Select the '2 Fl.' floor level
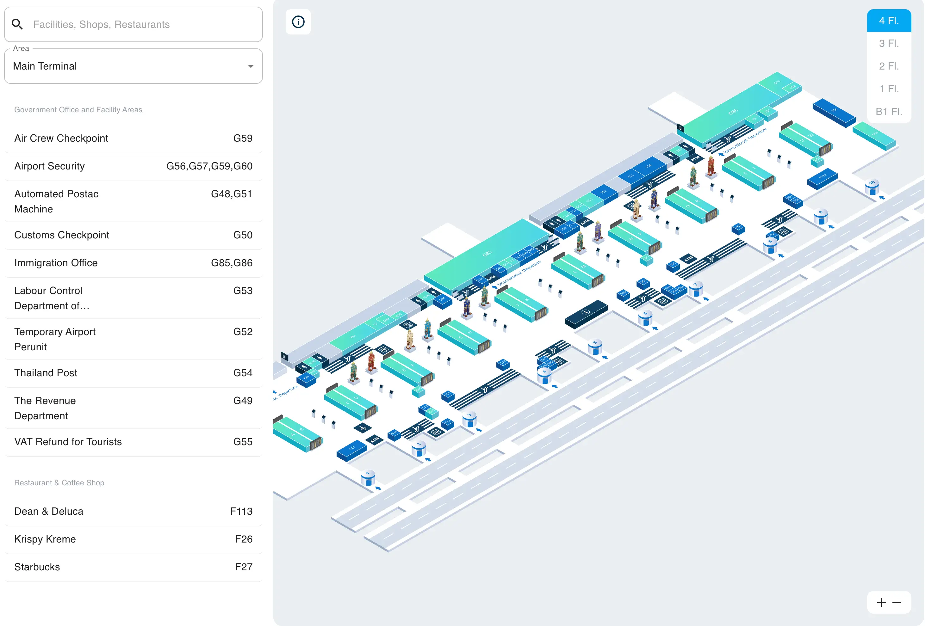 889,66
